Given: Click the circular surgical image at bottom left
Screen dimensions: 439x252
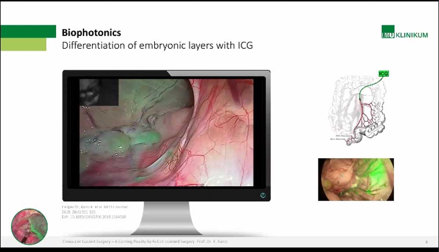Looking at the screenshot, I should (x=29, y=226).
